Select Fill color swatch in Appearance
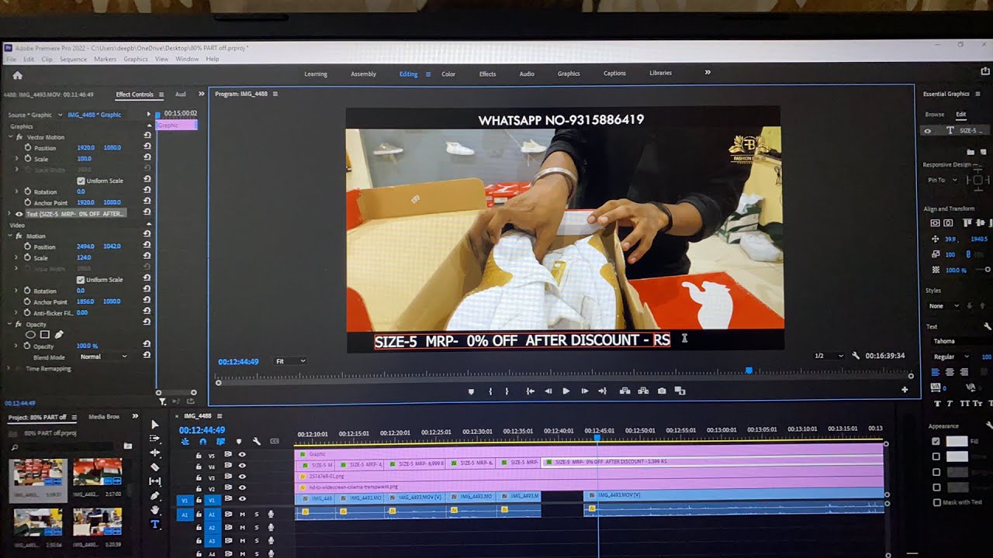The height and width of the screenshot is (558, 993). [957, 441]
